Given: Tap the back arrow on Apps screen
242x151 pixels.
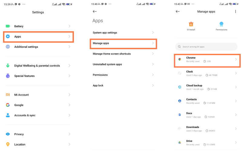Looking at the screenshot, I should click(x=94, y=11).
